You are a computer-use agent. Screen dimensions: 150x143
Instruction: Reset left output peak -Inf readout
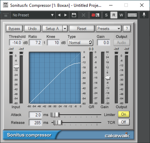point(116,49)
